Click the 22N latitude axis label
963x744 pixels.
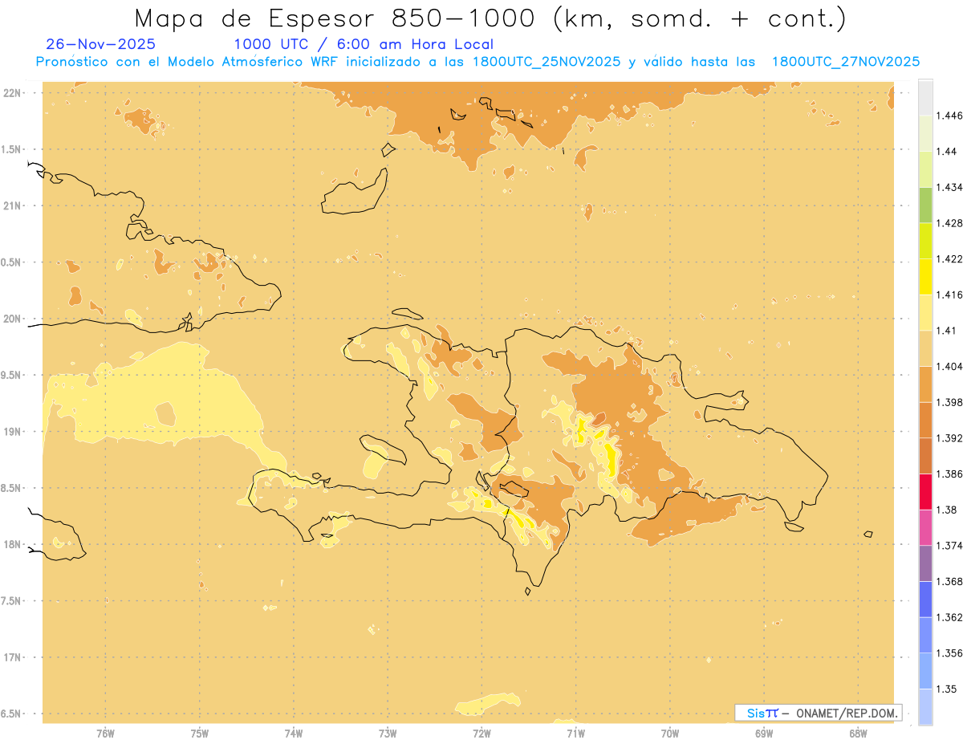14,93
